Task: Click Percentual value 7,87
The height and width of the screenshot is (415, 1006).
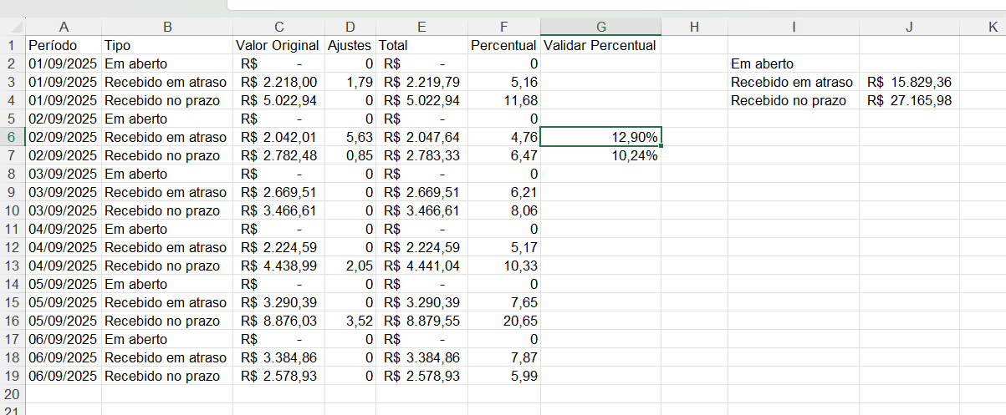Action: [x=504, y=357]
